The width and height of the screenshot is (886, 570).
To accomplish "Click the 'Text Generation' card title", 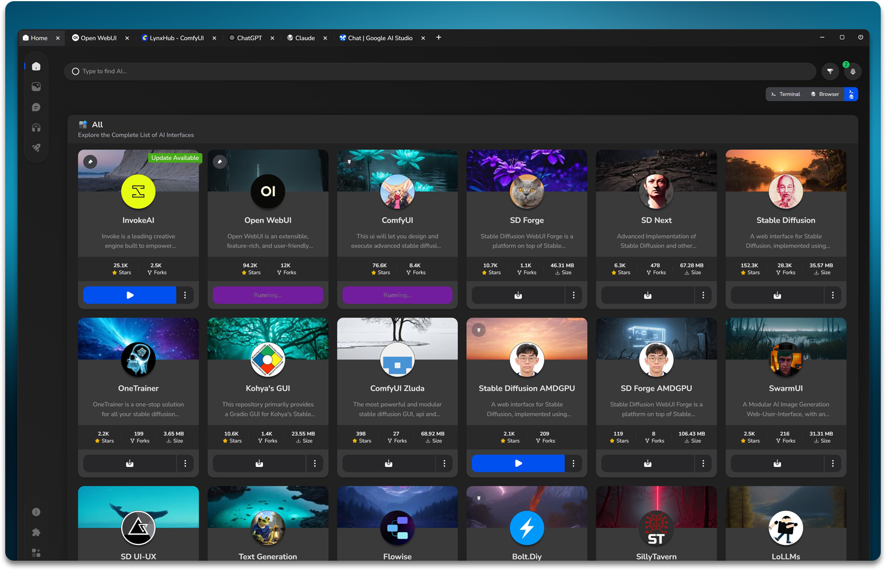I will (268, 557).
